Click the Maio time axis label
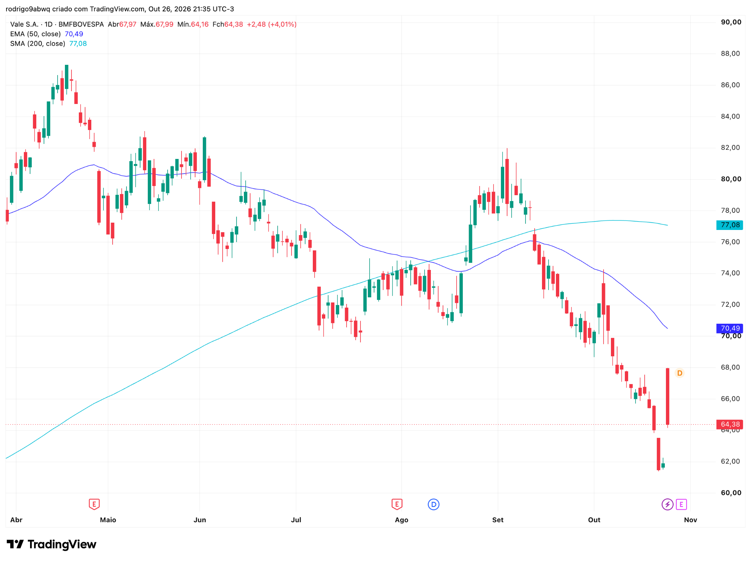Viewport: 751px width, 561px height. 108,520
